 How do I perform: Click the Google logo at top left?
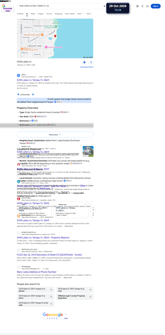4,6
